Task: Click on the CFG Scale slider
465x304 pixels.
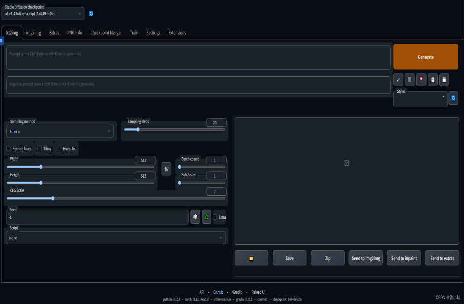Action: click(115, 198)
